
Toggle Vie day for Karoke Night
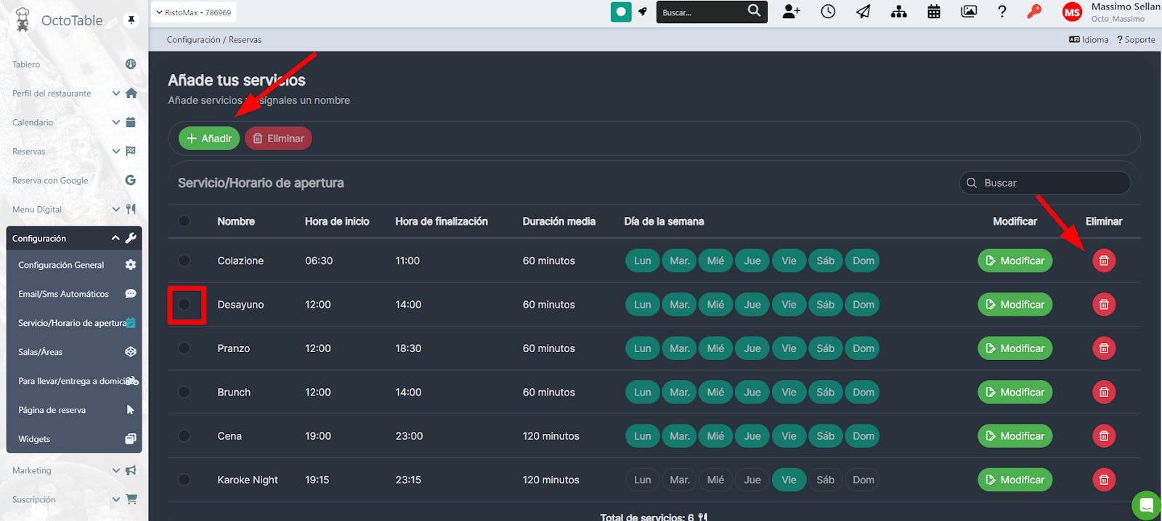(789, 480)
